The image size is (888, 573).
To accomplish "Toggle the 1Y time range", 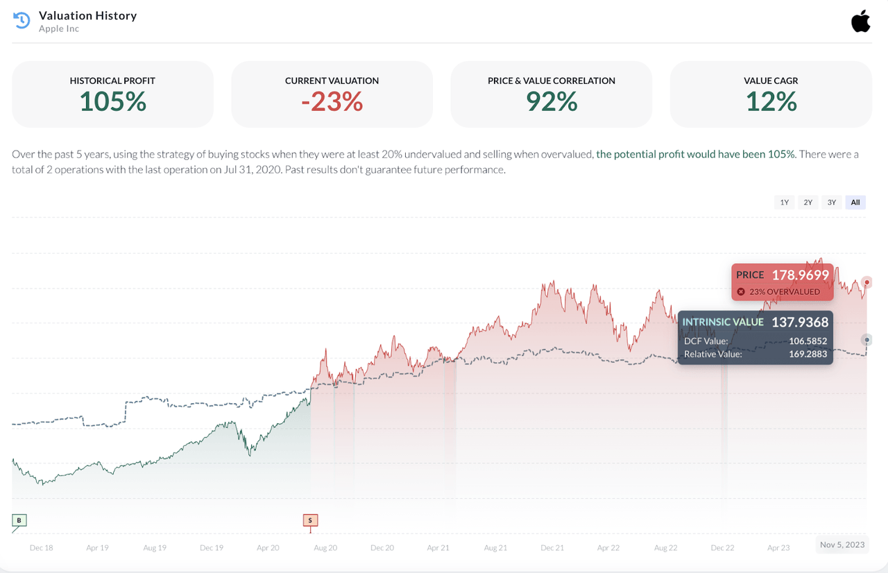I will [x=784, y=202].
